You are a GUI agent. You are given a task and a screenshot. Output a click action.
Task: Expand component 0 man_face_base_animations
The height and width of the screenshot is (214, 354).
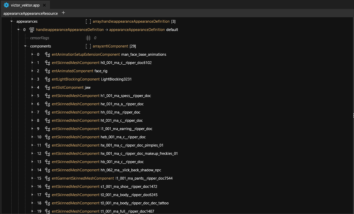tap(32, 54)
